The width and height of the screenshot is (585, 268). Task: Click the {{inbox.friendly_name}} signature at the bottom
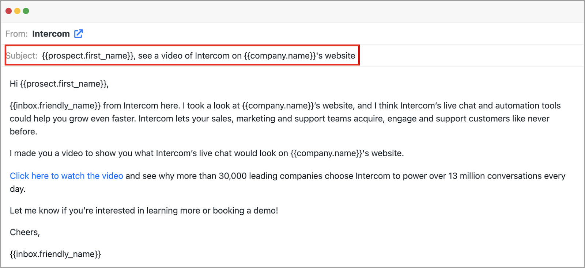click(x=55, y=254)
